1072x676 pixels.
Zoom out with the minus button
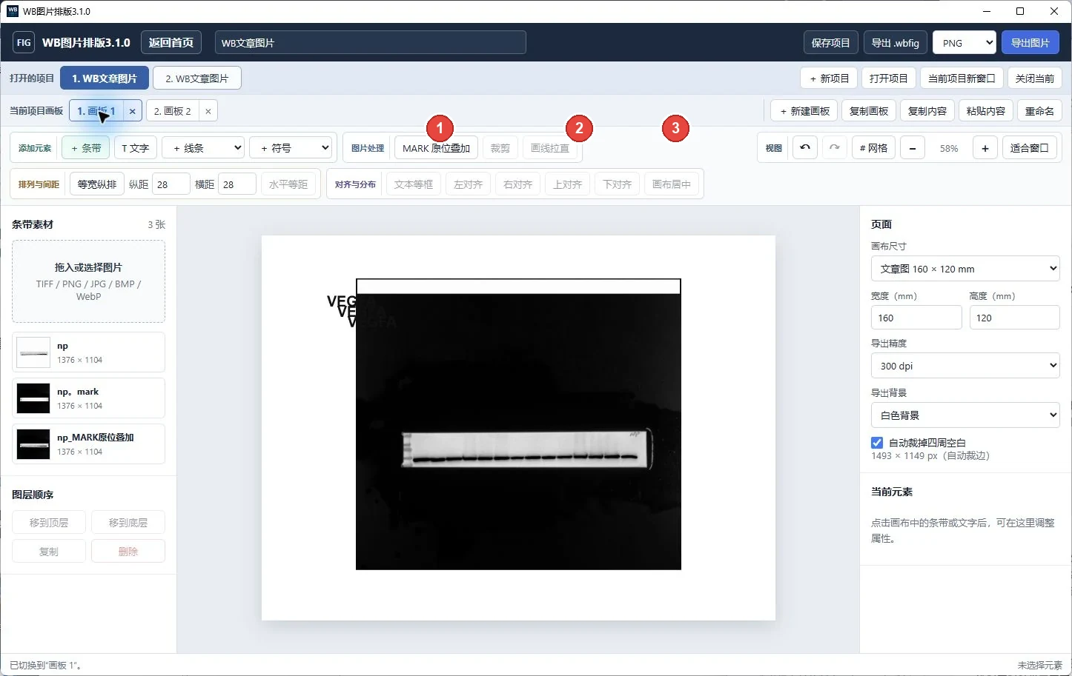point(913,148)
